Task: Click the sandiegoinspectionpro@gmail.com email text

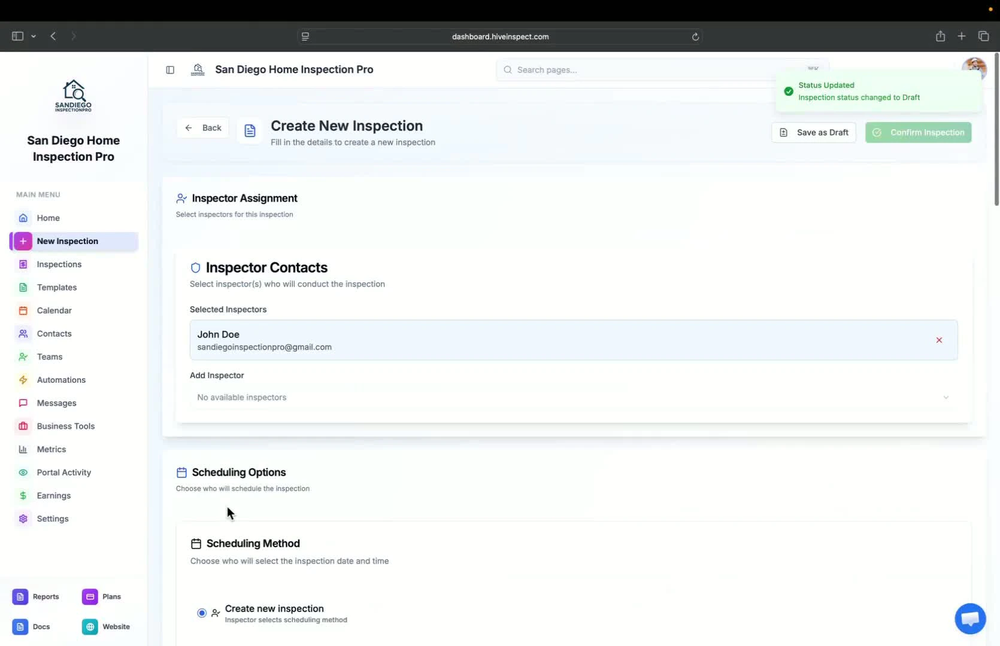Action: coord(264,347)
